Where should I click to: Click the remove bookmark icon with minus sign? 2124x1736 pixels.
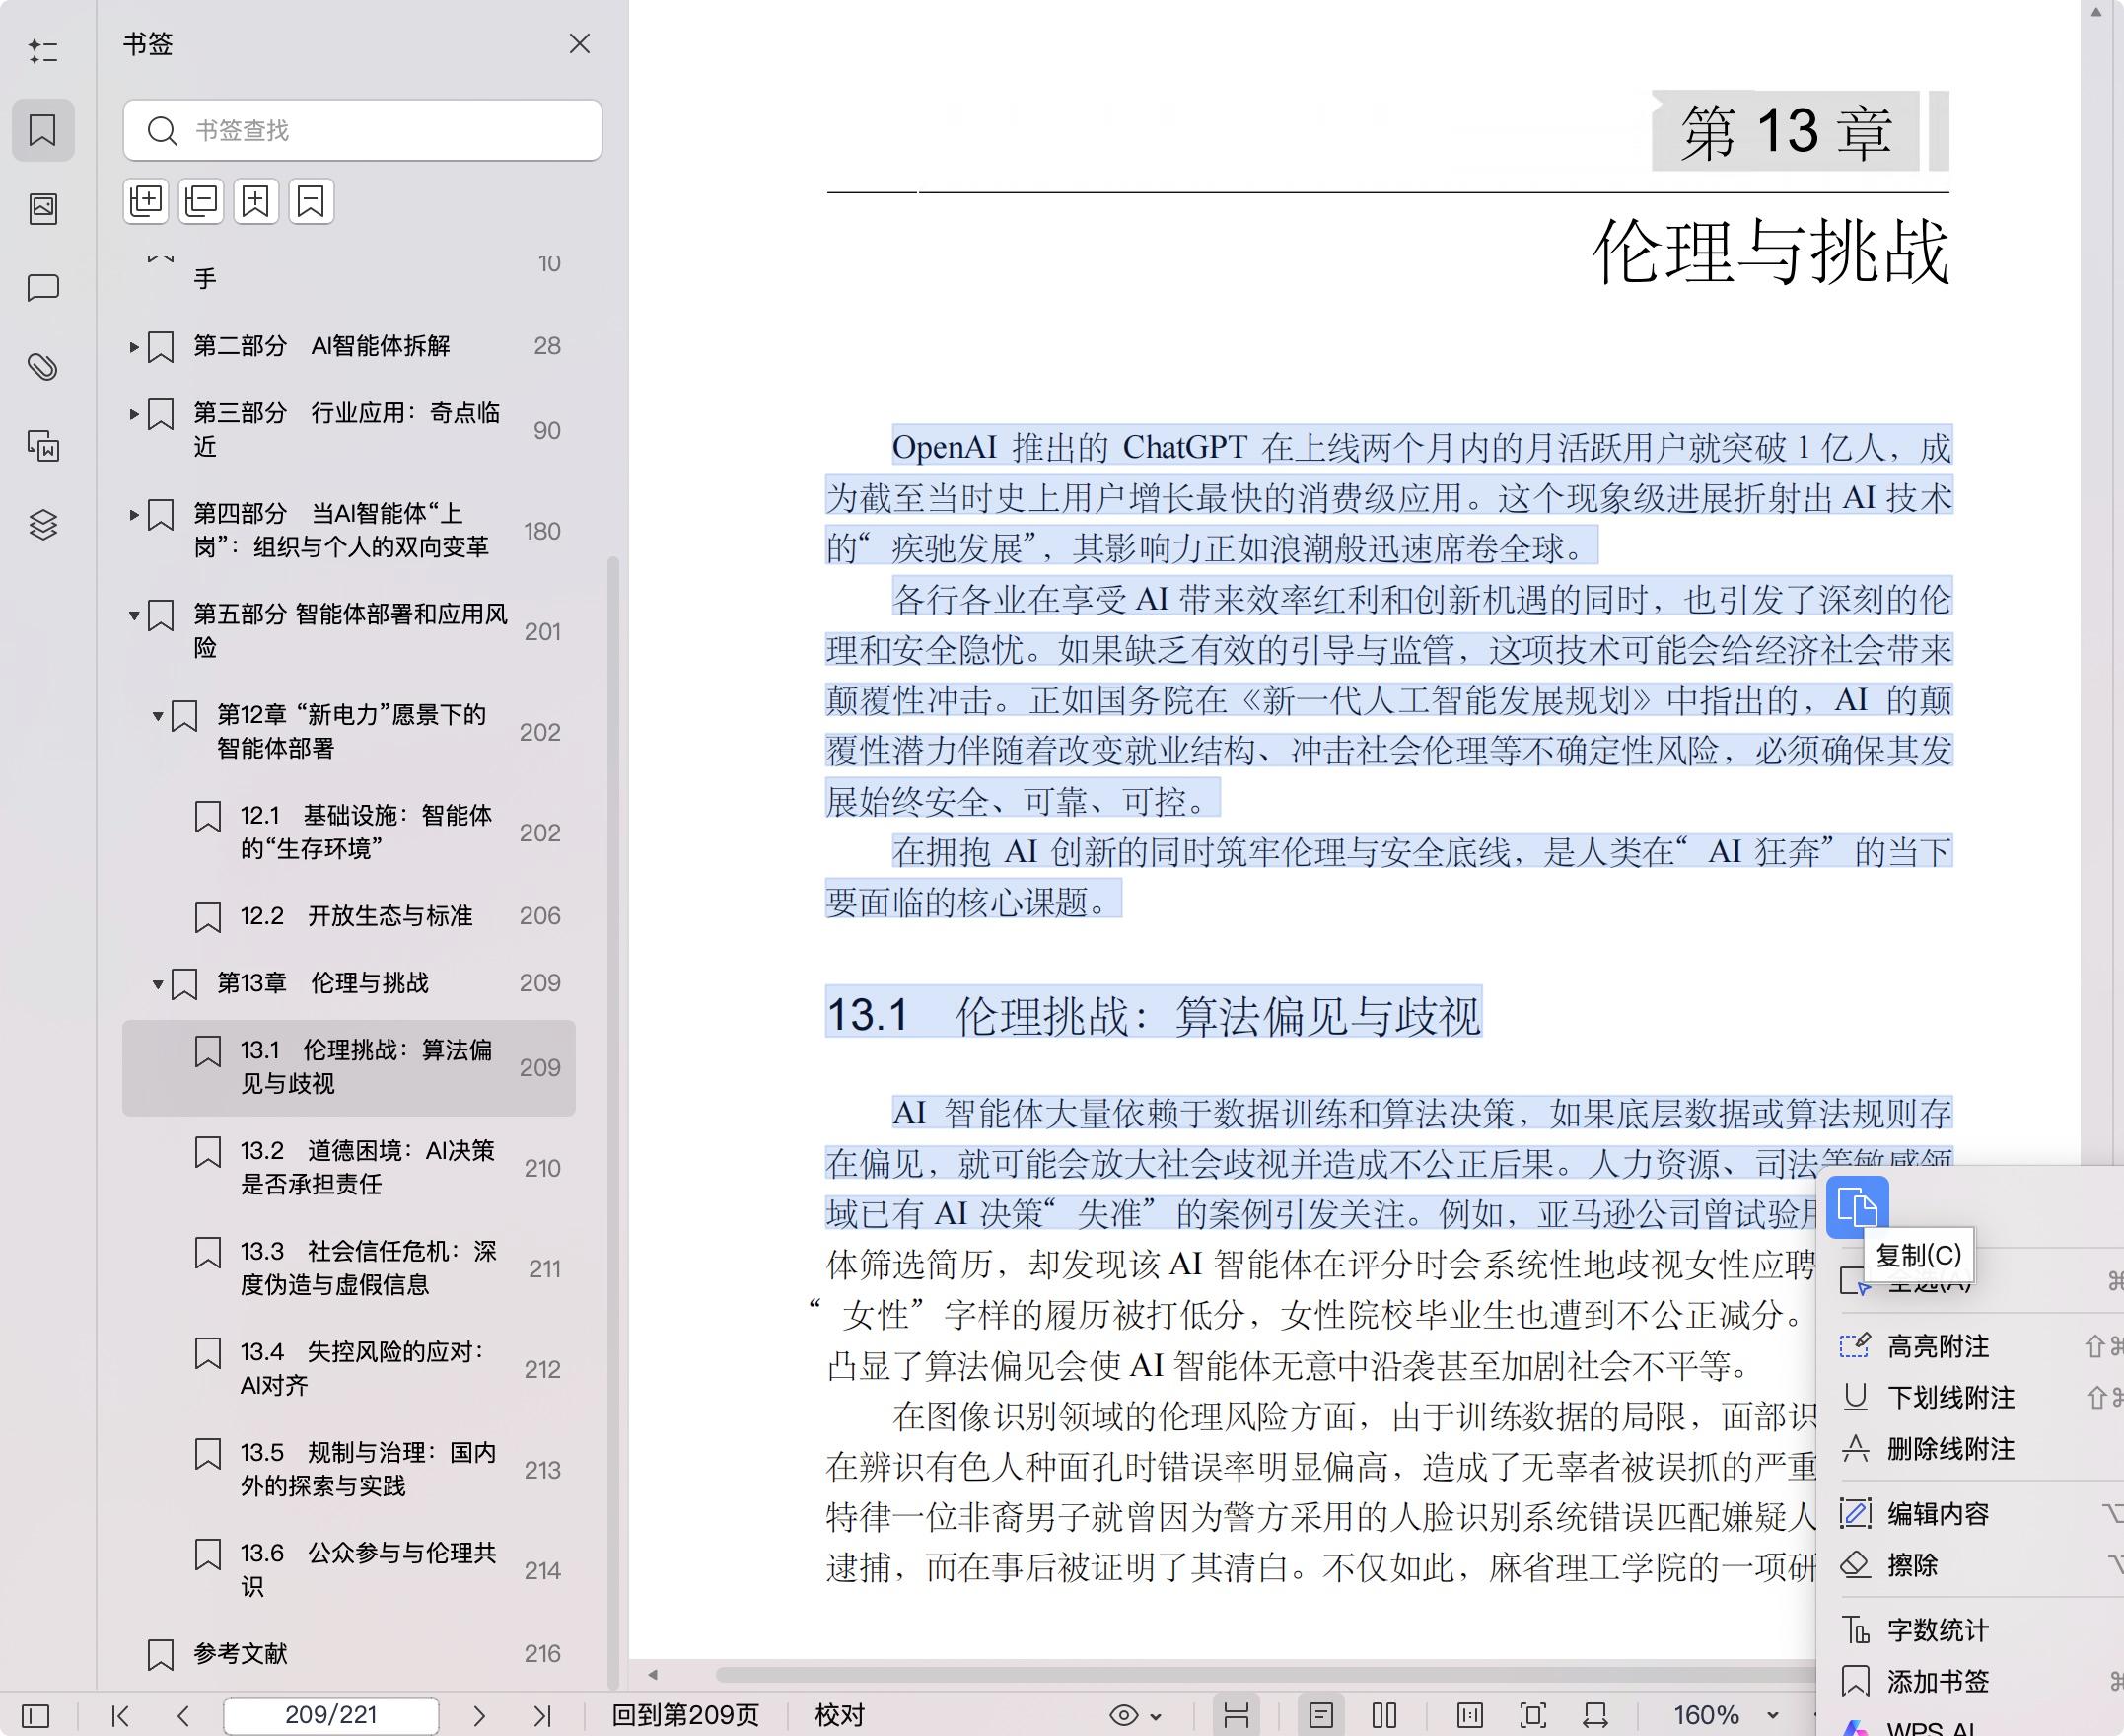pos(311,202)
